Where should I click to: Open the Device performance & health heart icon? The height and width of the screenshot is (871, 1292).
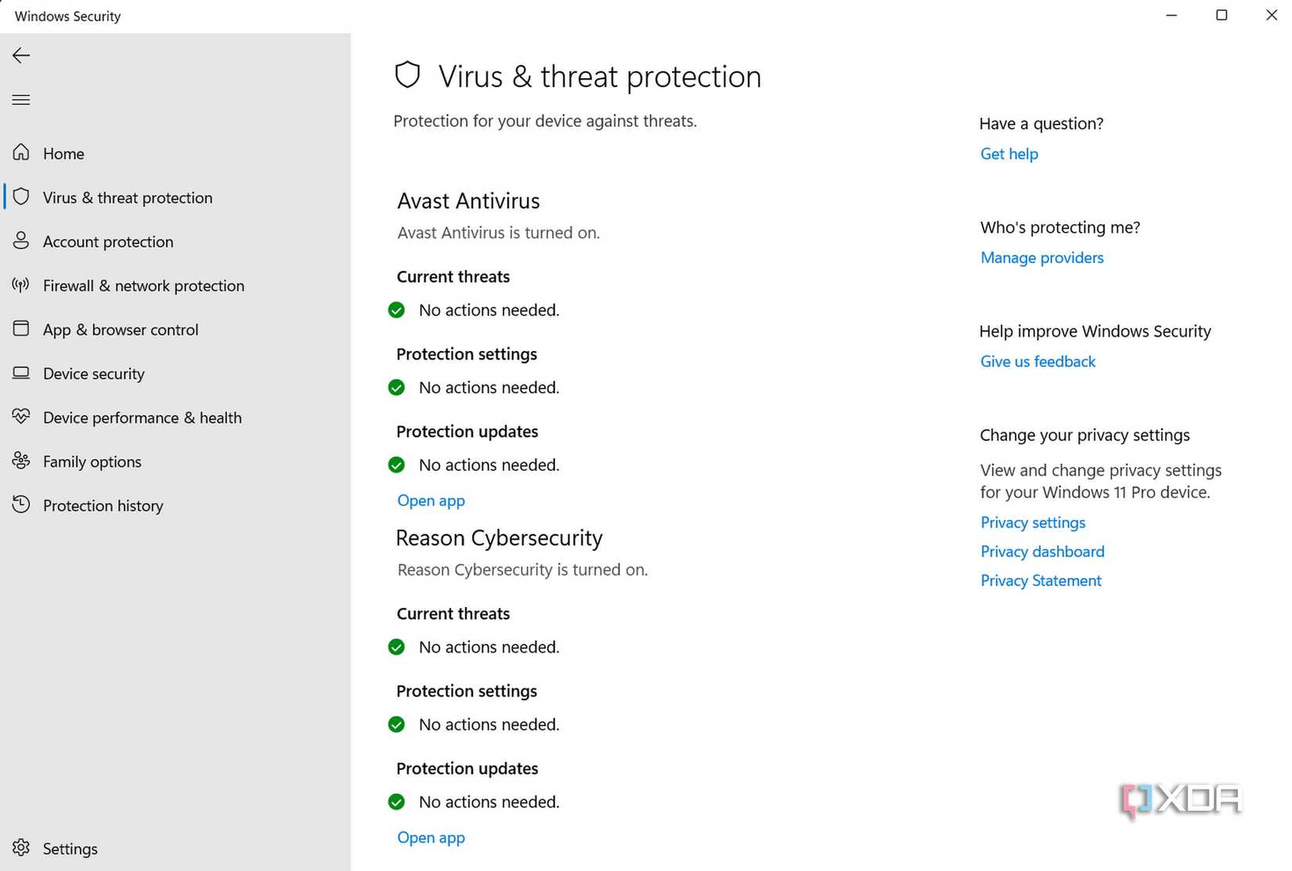21,416
